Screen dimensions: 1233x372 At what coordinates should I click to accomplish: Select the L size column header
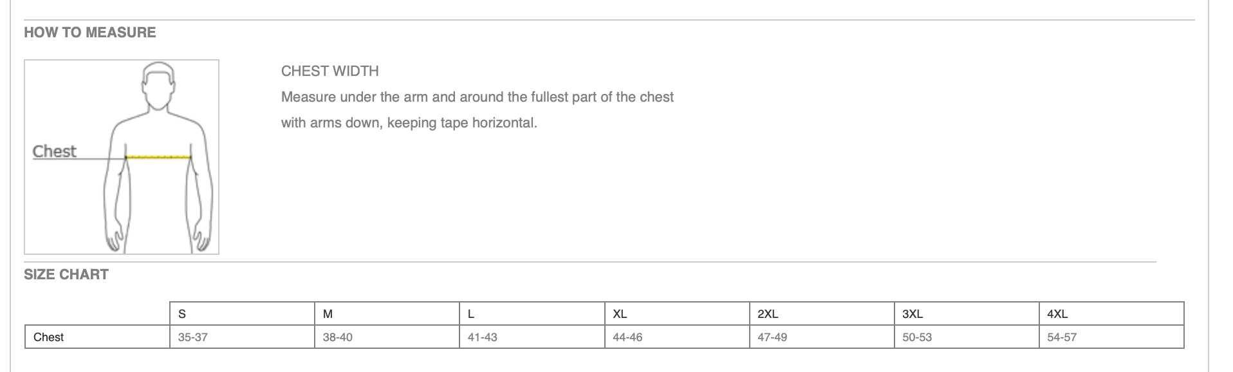532,313
